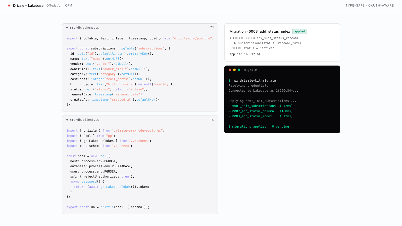Click the user: process.env.PGUSER line

coord(94,172)
